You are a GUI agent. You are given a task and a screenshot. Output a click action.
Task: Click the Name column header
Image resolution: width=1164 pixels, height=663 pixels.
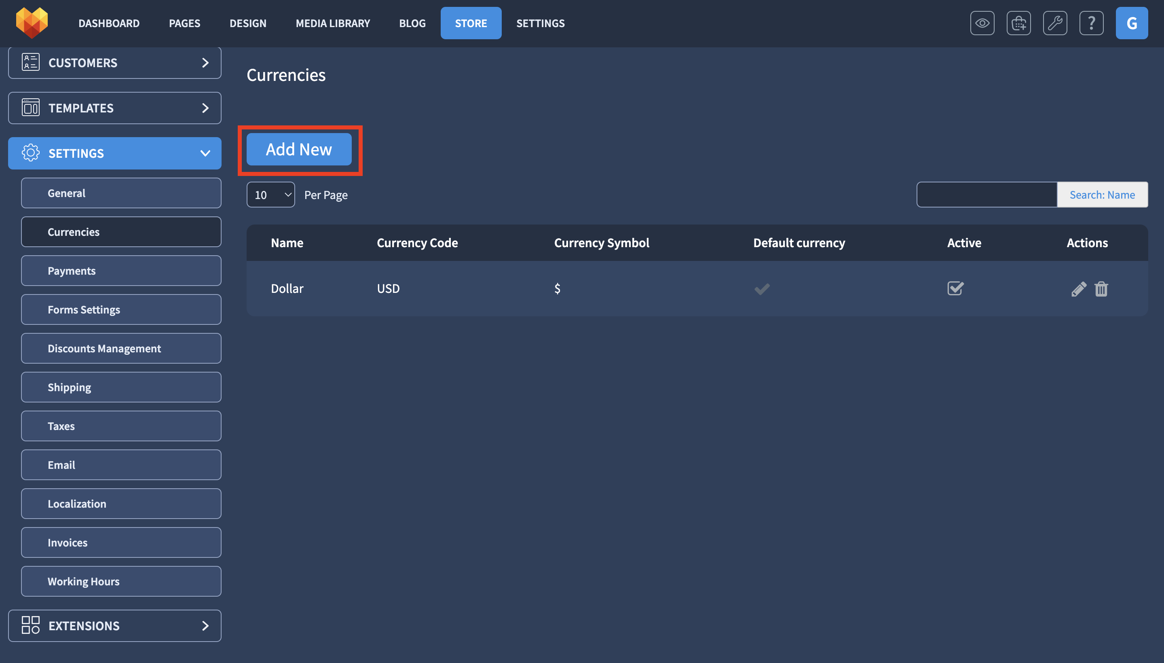tap(287, 243)
